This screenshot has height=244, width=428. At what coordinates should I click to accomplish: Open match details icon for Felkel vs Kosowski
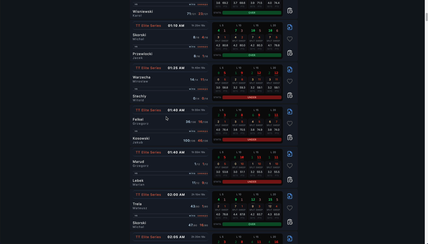(x=290, y=112)
